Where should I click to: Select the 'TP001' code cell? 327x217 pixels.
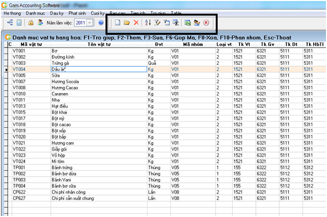tap(31, 167)
